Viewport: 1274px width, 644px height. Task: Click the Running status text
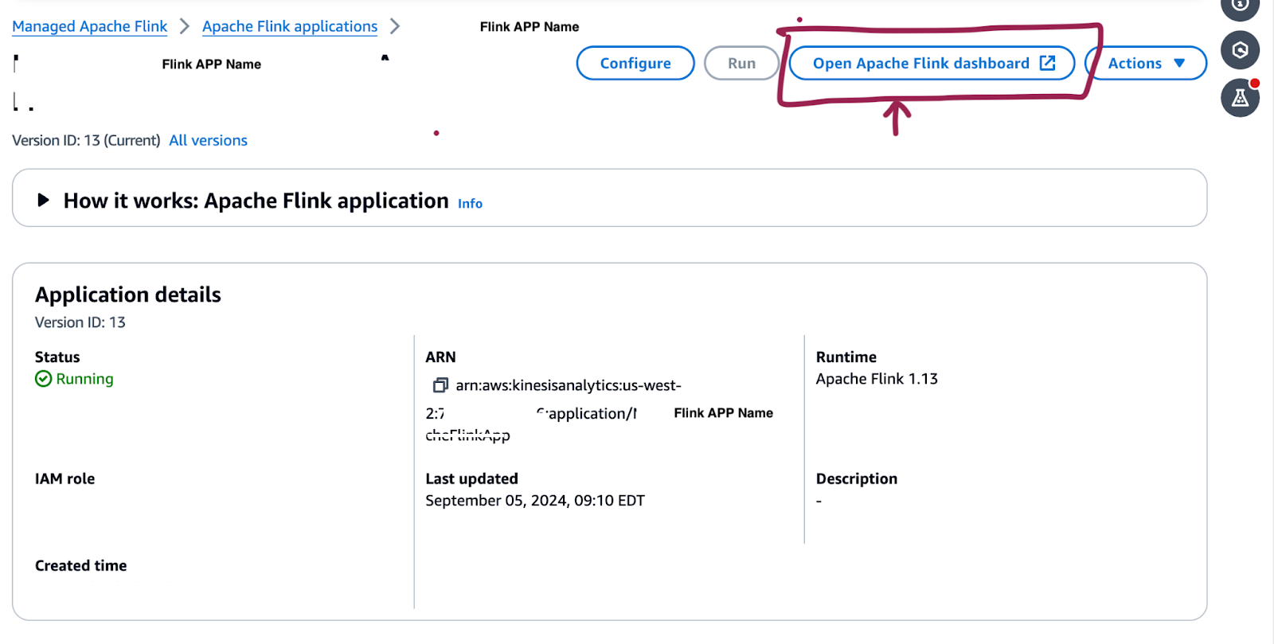[84, 379]
